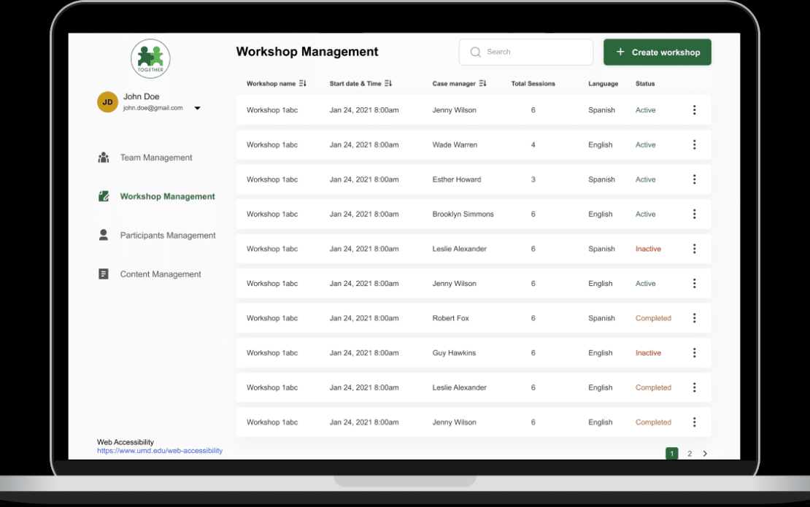The height and width of the screenshot is (507, 810).
Task: Click English language in Brooklyn Simmons row
Action: pyautogui.click(x=601, y=214)
